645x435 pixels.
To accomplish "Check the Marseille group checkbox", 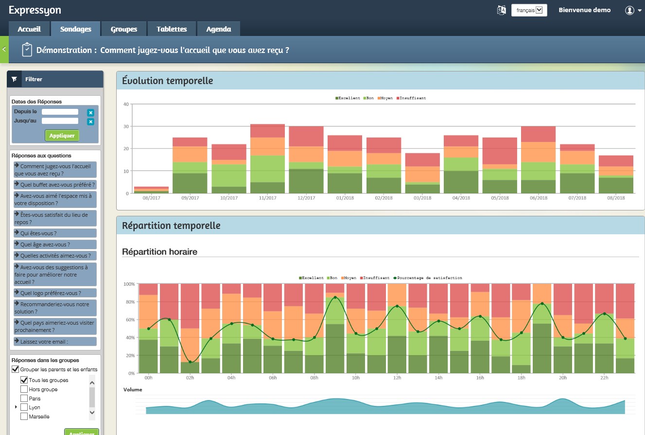I will pos(24,417).
